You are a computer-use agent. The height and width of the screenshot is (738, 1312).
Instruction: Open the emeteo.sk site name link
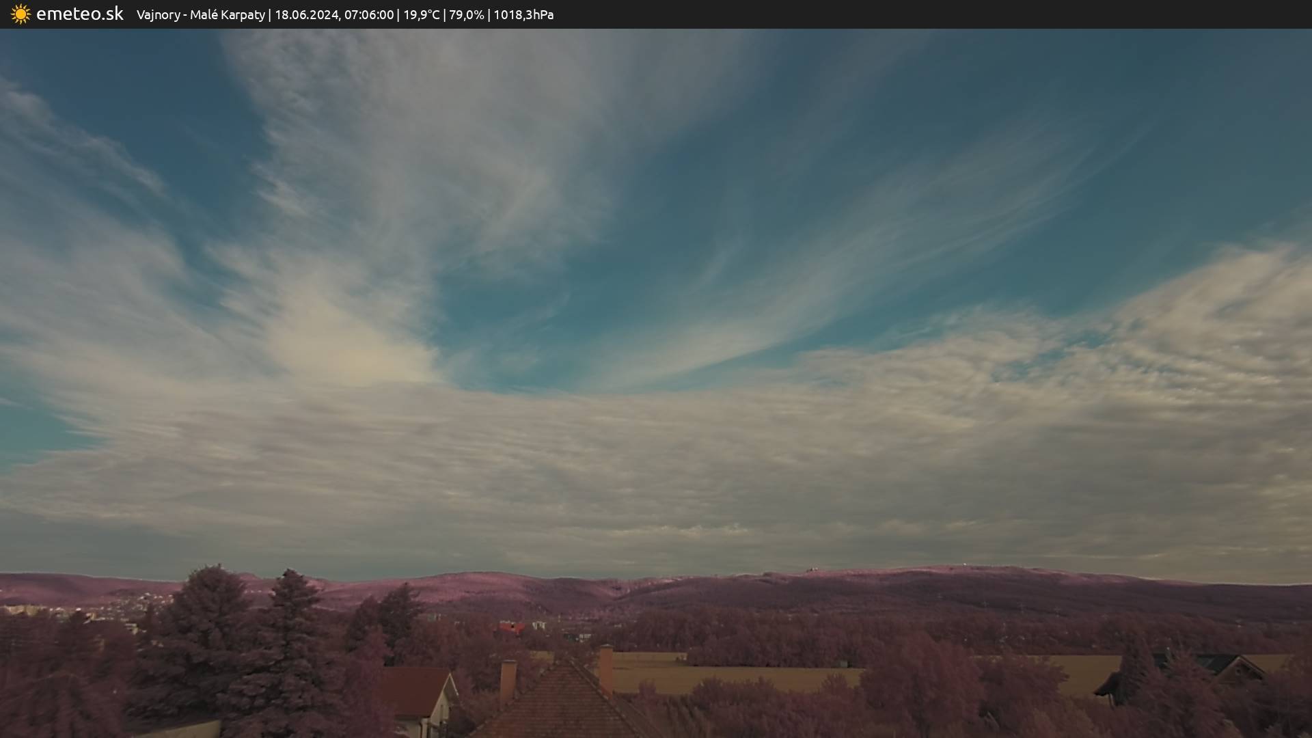(x=79, y=14)
